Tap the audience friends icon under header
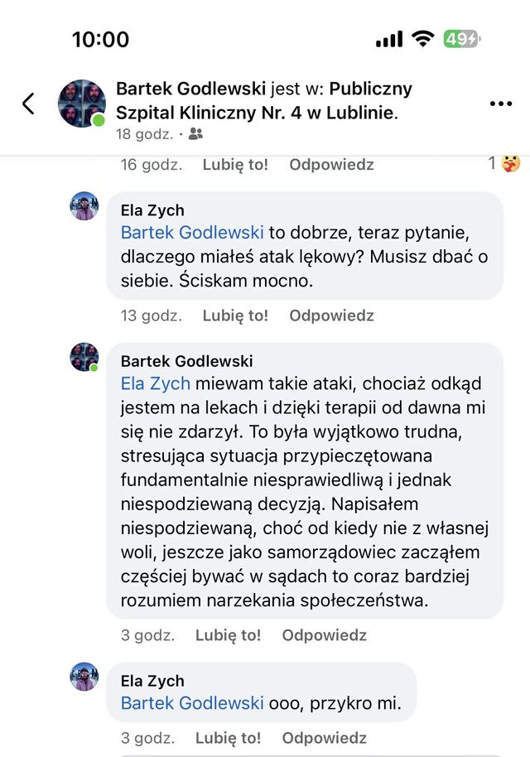The image size is (530, 757). [x=195, y=133]
